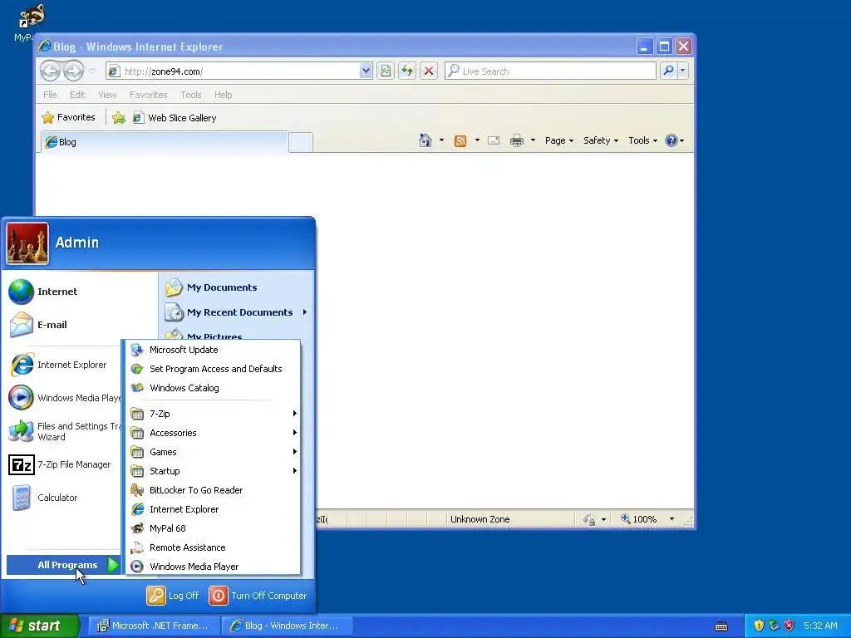Open the Edit menu
This screenshot has width=851, height=638.
coord(77,95)
